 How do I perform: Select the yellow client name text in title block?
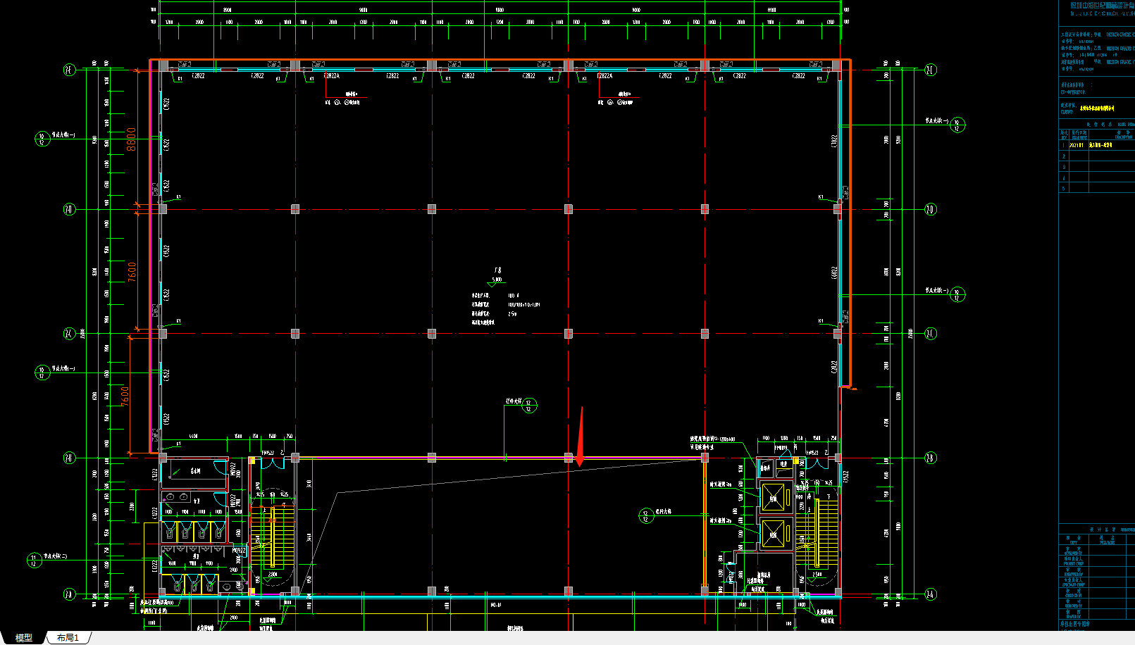(x=1097, y=109)
